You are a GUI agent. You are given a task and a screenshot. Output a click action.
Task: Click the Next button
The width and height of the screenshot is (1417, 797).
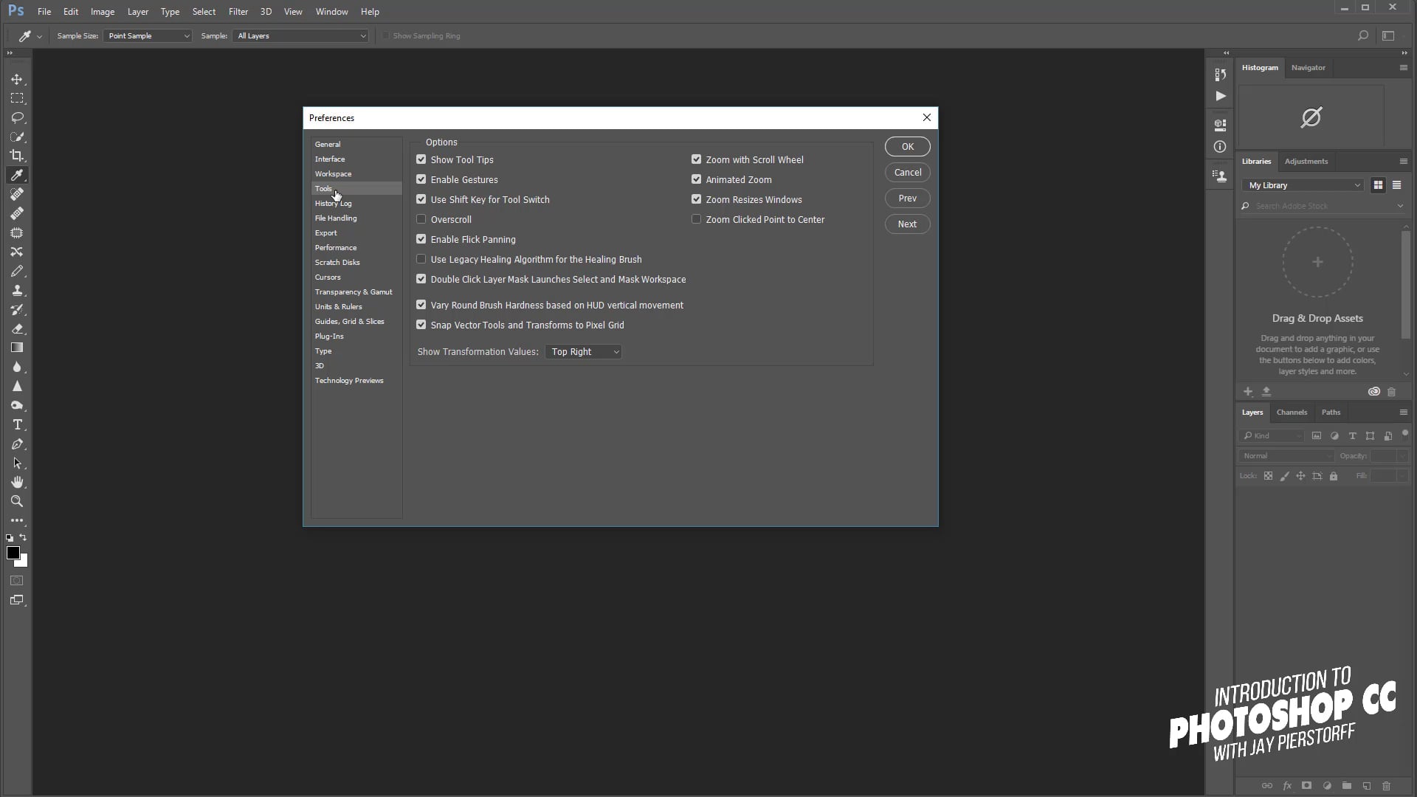coord(907,224)
